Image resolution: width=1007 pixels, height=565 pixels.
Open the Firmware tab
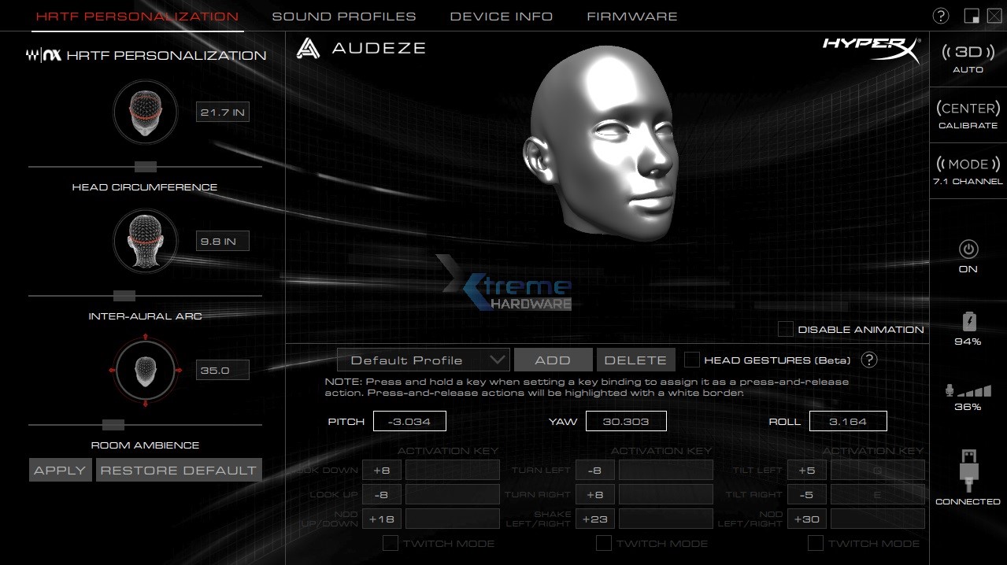point(631,16)
